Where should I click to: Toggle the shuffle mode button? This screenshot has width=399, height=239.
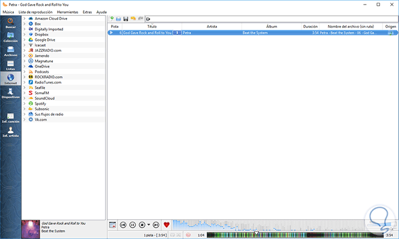(x=178, y=235)
